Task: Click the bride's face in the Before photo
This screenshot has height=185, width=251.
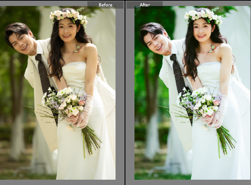Action: click(x=67, y=29)
